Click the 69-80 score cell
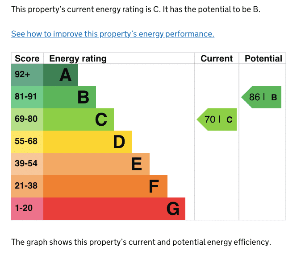 point(27,119)
